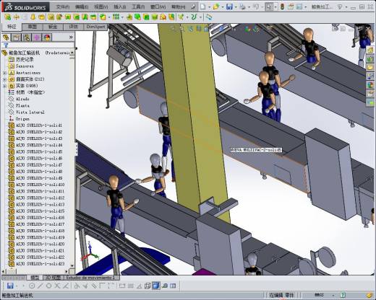Viewport: 376px width, 300px height.
Task: Click the Appearances color ball icon in right task pane
Action: click(370, 84)
